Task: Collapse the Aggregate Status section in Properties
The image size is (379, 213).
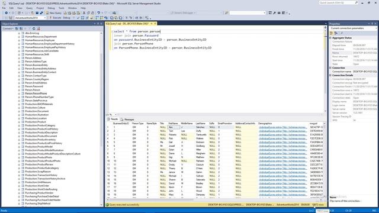Action: click(x=330, y=38)
